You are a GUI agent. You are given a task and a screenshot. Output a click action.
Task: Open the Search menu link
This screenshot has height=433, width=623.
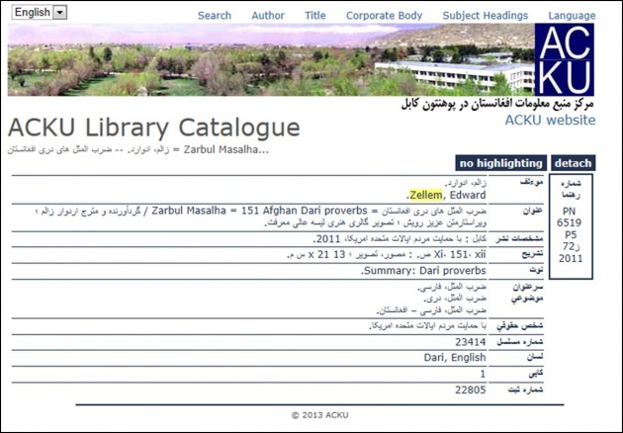coord(215,16)
